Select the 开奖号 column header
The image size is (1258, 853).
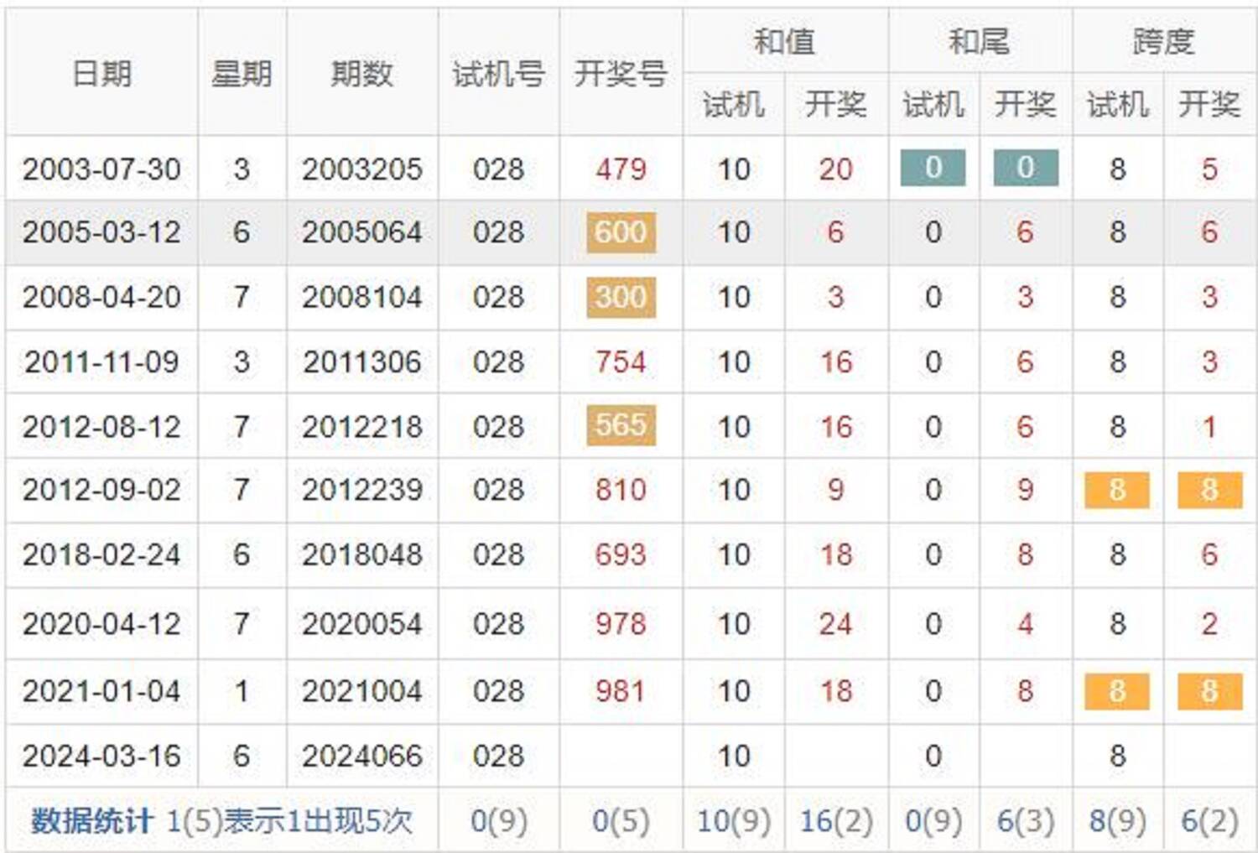(x=621, y=74)
